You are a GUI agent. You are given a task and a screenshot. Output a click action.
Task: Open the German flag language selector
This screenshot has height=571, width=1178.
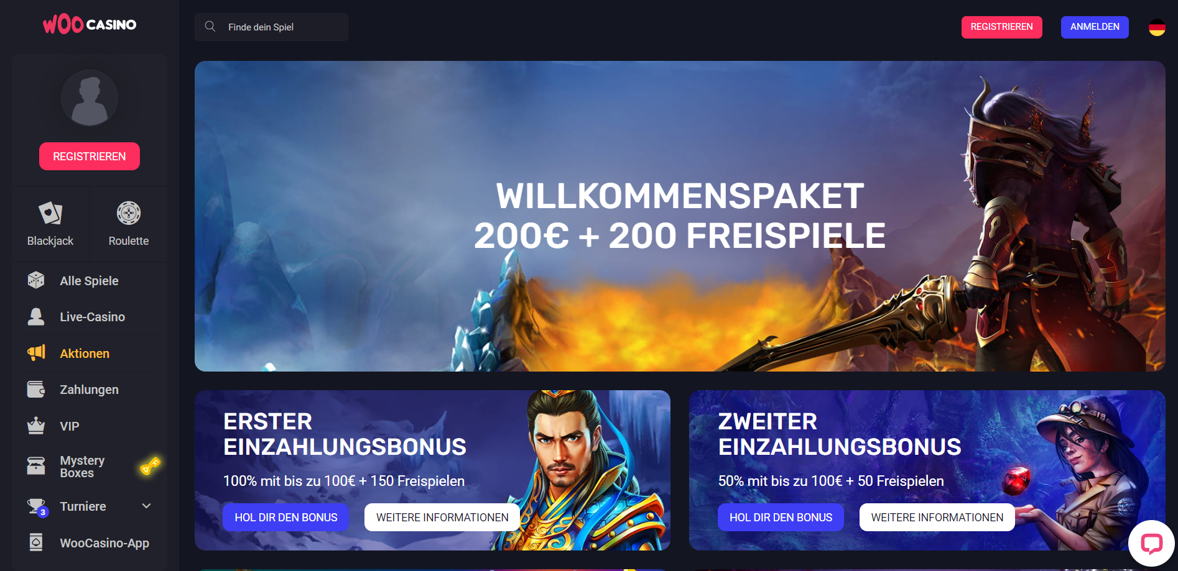tap(1157, 27)
